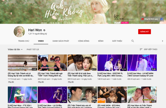The width and height of the screenshot is (166, 108).
Task: Click Phụ đề badge under 117 N lượt xem video
Action: tap(11, 82)
